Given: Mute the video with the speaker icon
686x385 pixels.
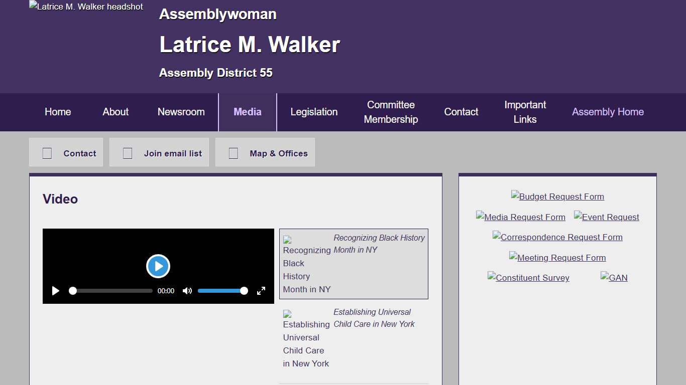Looking at the screenshot, I should tap(187, 291).
